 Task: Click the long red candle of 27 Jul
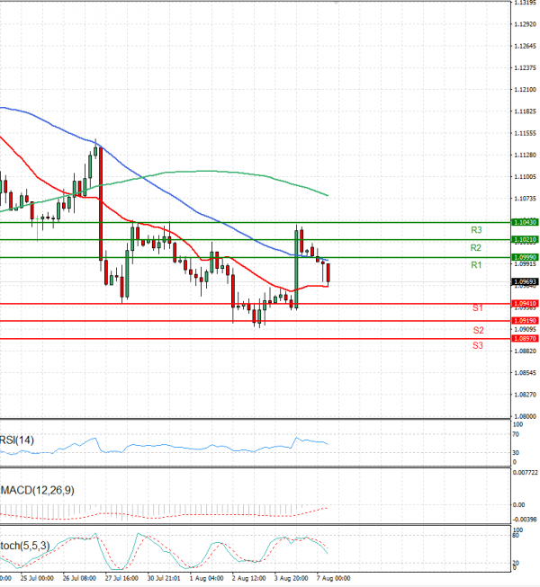[101, 204]
